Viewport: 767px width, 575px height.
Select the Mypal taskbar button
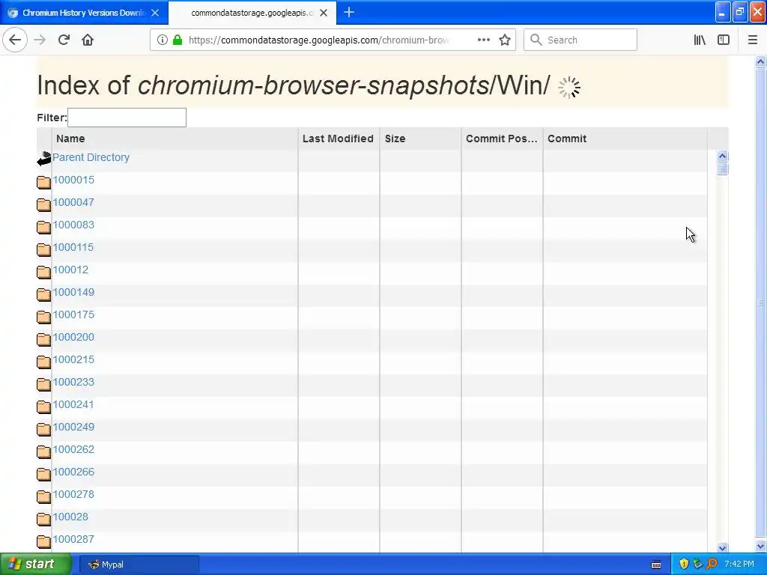[139, 565]
